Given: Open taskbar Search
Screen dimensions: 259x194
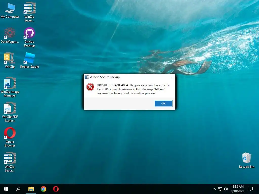Looking at the screenshot, I should tap(18, 189).
